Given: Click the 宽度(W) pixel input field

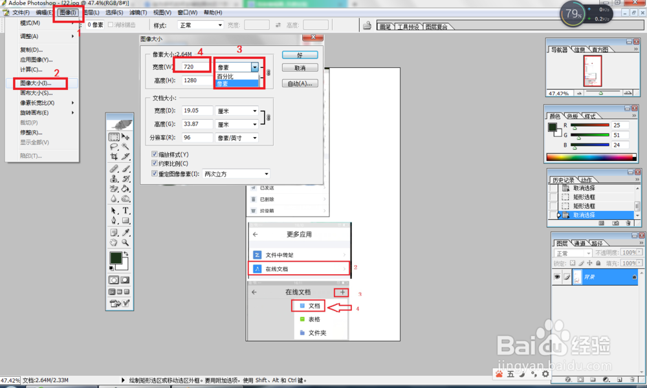Looking at the screenshot, I should coord(197,67).
